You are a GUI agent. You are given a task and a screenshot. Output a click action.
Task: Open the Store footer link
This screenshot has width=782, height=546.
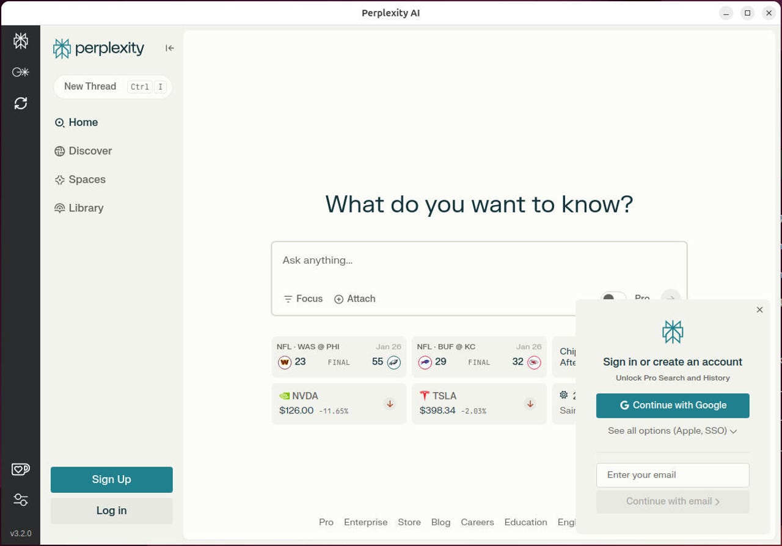click(x=409, y=522)
